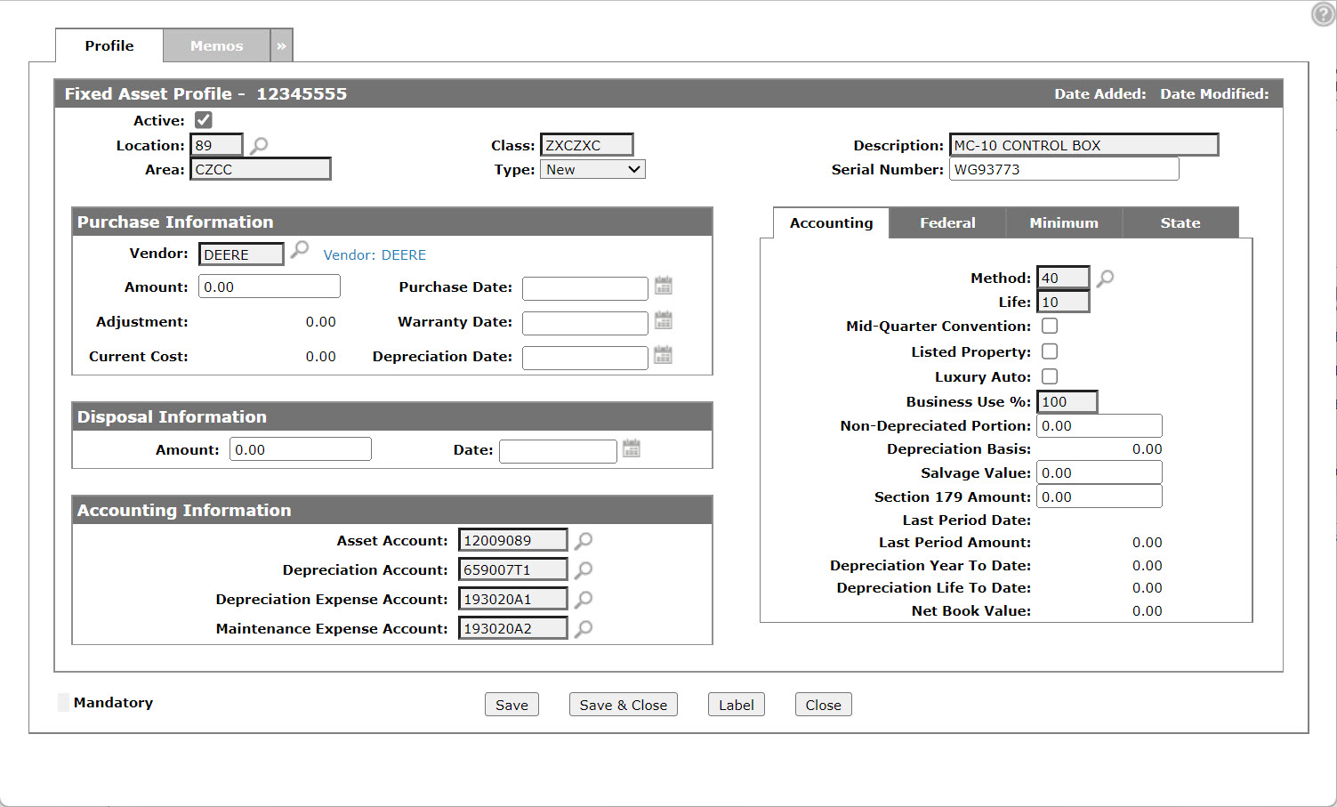Click the Date Added label
The height and width of the screenshot is (807, 1337).
(1100, 93)
